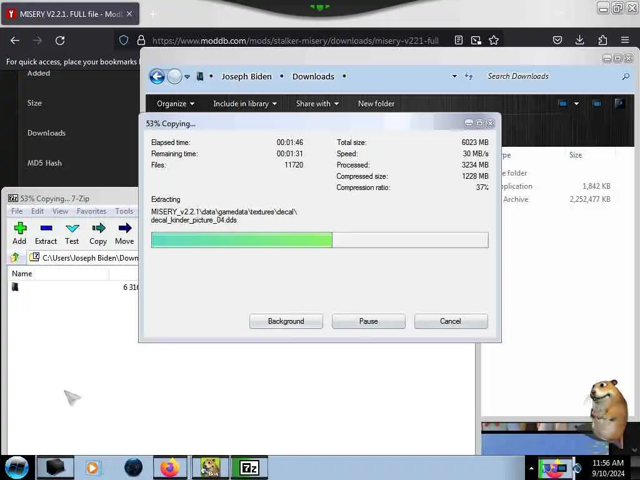Expand the view options arrow
Screen dimensions: 640x480
coord(576,104)
